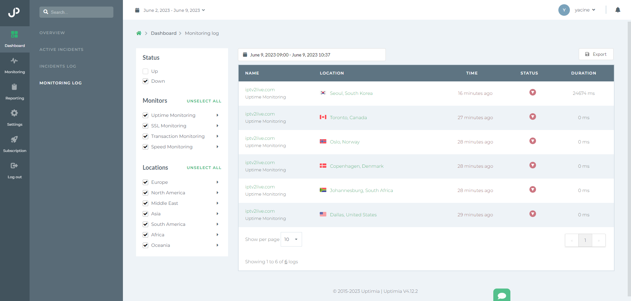Uncheck the North America location checkbox
Screen dimensions: 631x301
click(146, 193)
